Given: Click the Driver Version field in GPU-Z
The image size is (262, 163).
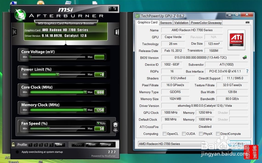Looking at the screenshot, I should point(205,106).
